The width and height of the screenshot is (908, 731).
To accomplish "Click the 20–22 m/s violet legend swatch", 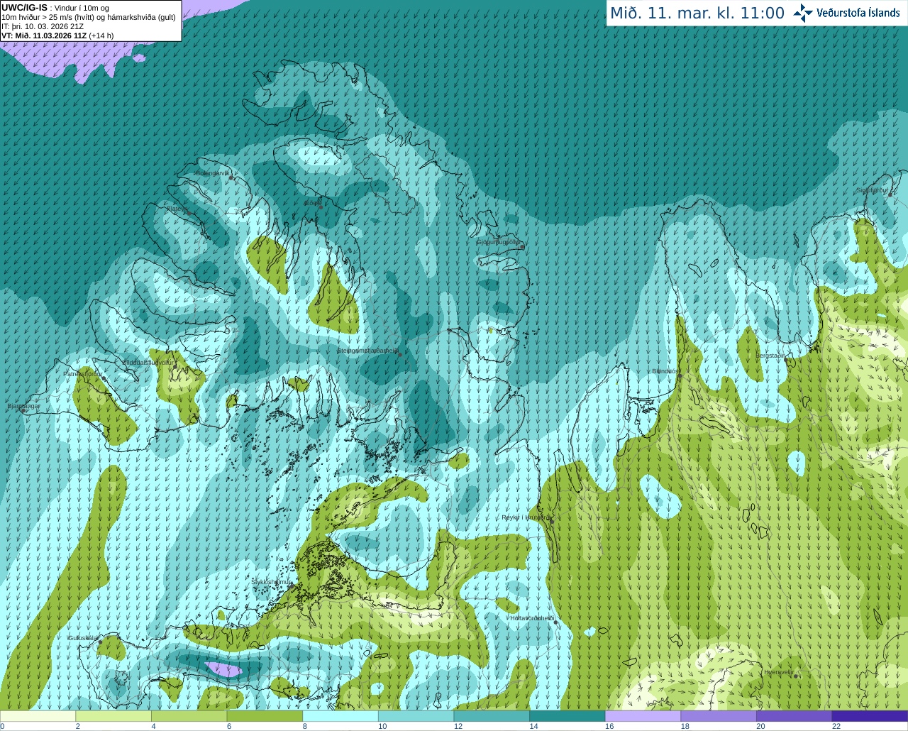I will pos(794,716).
